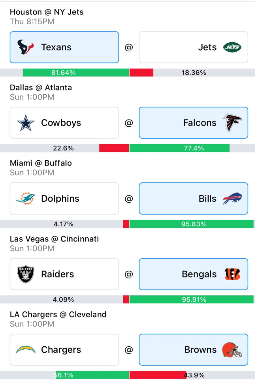Pick the Chargers team name
The image size is (255, 381).
(61, 350)
